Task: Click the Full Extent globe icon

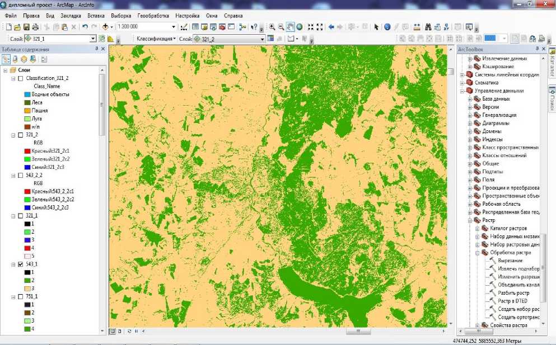Action: click(x=299, y=27)
